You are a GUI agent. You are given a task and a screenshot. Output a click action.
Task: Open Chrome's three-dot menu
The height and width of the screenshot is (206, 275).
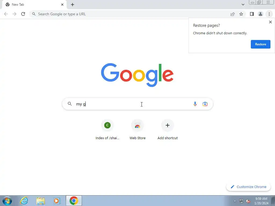tap(269, 14)
